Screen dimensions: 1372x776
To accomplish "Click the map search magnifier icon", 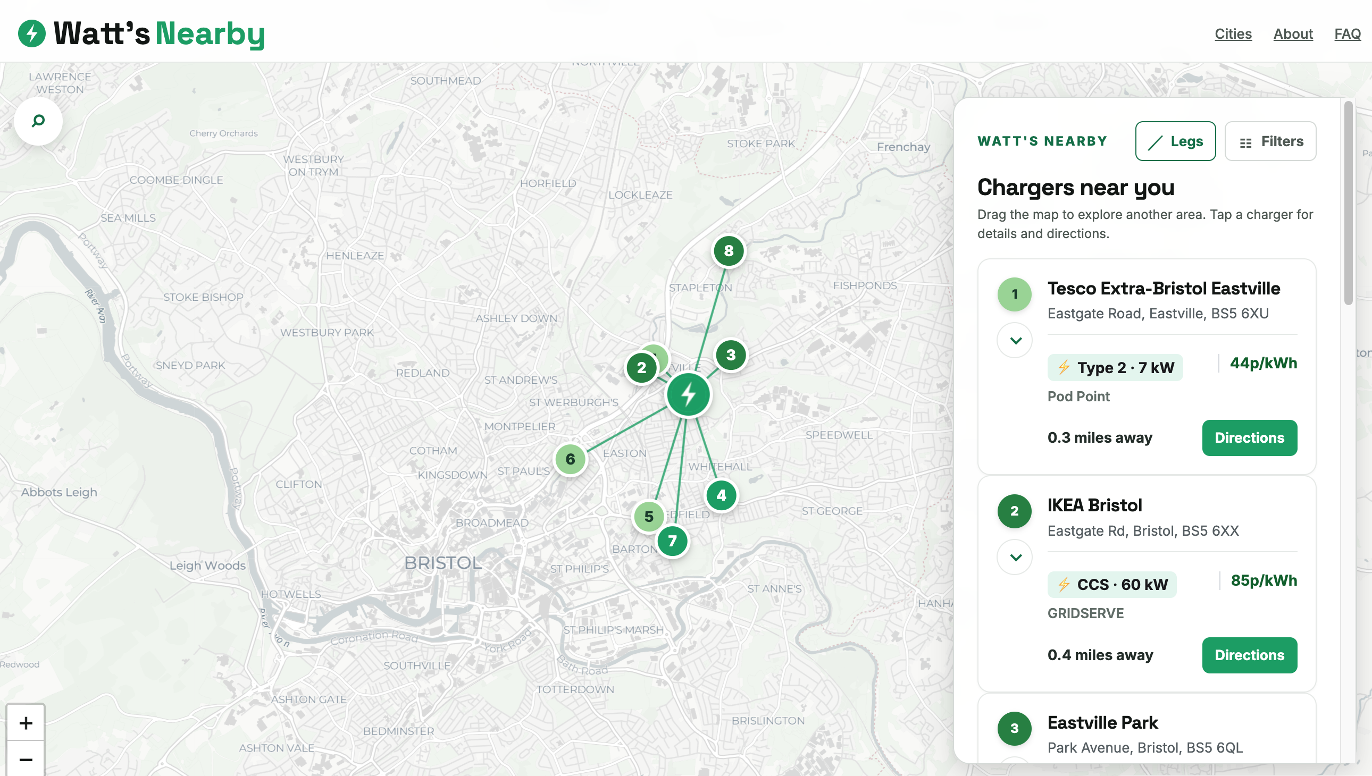I will coord(38,121).
